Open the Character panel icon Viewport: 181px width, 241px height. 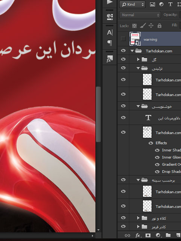110,32
